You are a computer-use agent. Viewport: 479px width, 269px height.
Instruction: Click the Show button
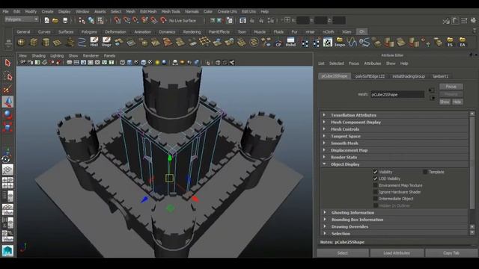pos(445,102)
